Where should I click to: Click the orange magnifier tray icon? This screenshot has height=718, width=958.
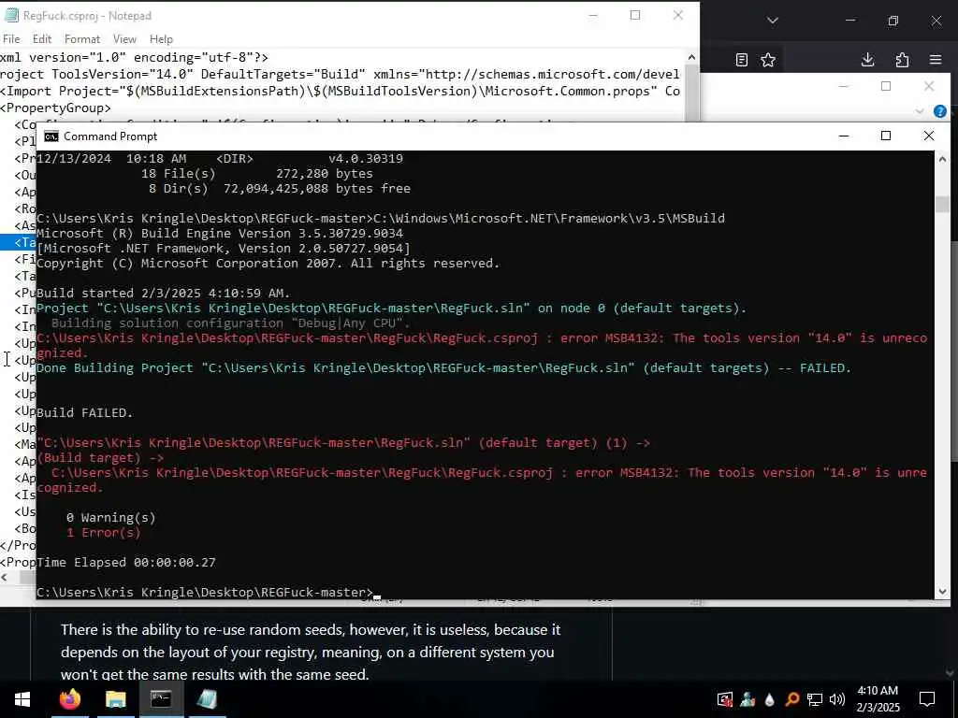791,699
